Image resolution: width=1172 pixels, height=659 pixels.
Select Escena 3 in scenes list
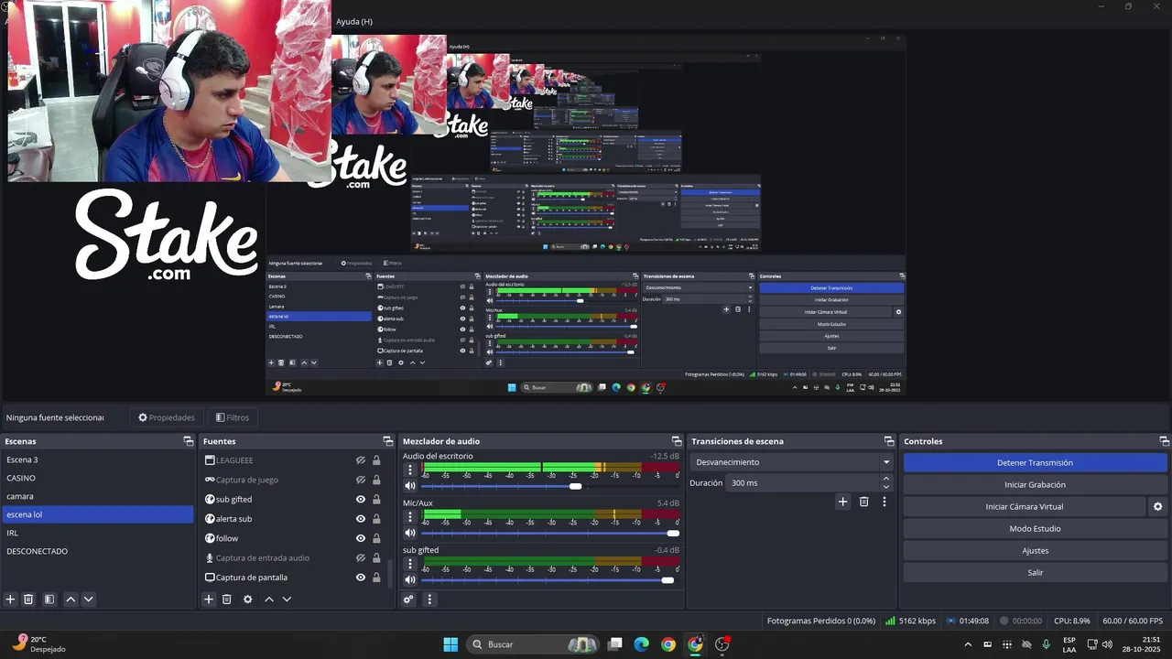97,459
